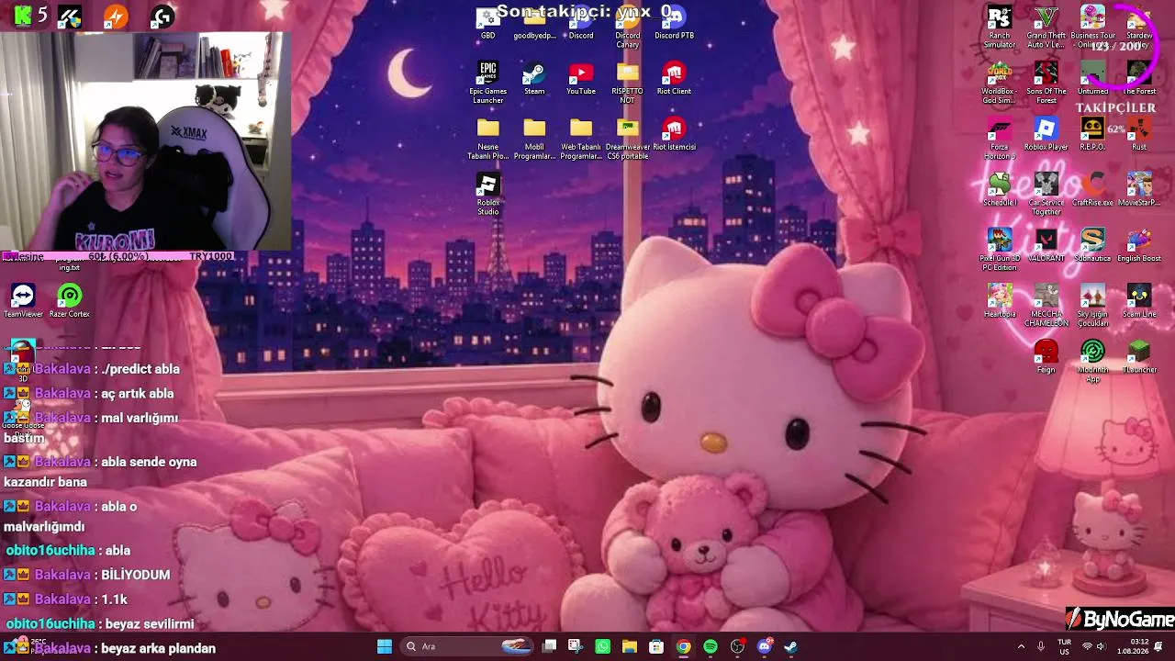The height and width of the screenshot is (661, 1175).
Task: Switch to Spotify on the taskbar
Action: [x=711, y=646]
